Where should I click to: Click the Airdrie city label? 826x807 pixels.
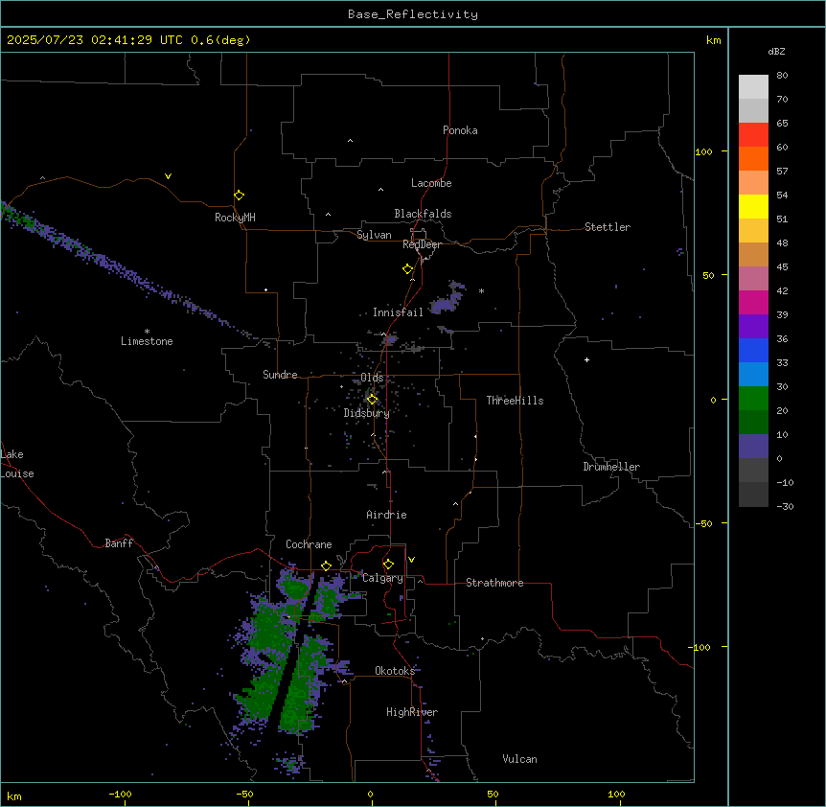point(386,515)
